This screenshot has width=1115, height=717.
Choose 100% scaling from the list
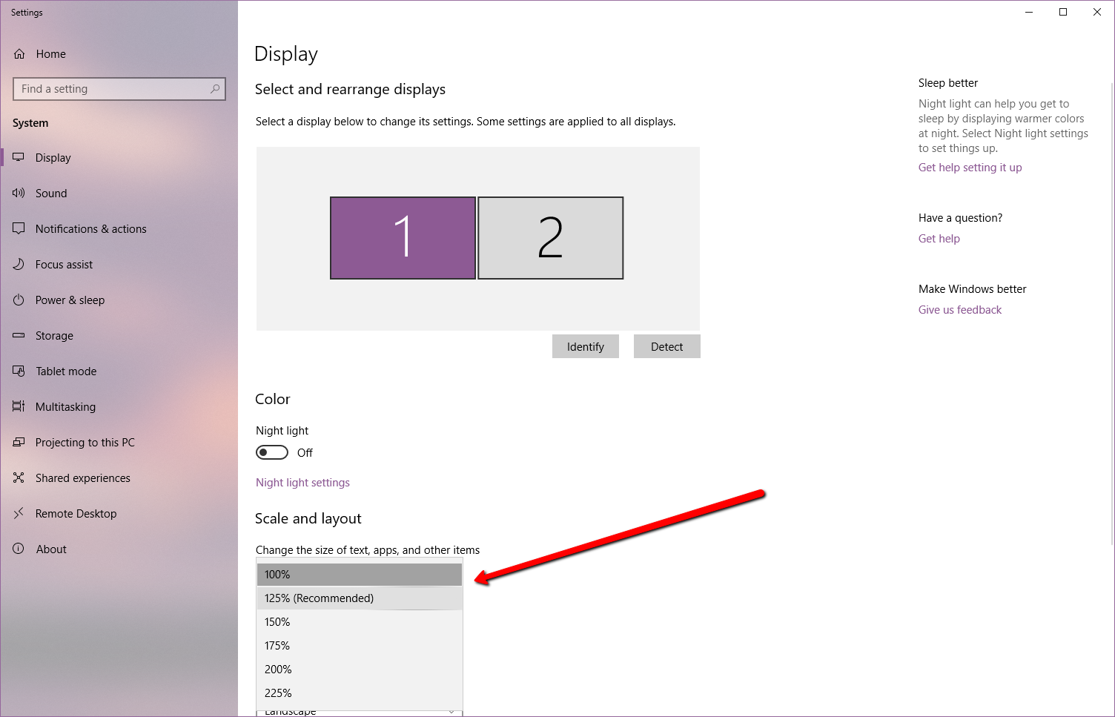(x=360, y=575)
